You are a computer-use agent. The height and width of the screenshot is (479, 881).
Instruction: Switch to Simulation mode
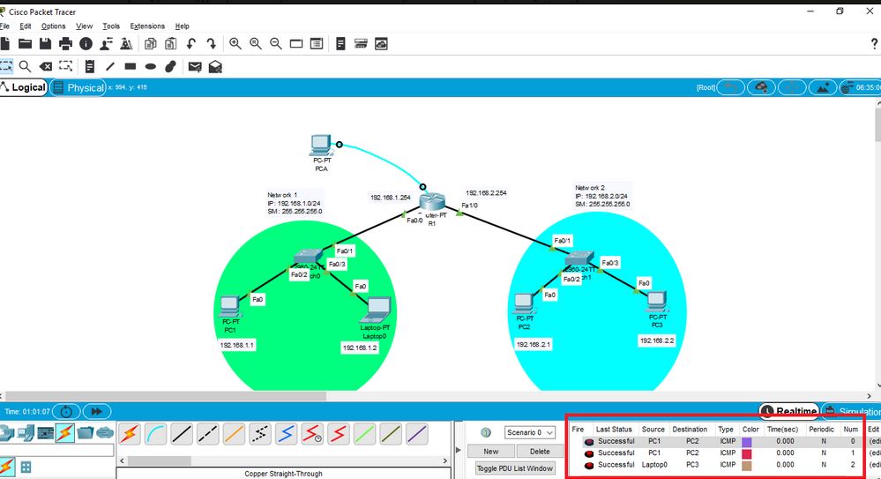851,412
